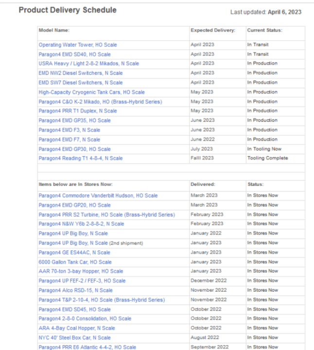The height and width of the screenshot is (350, 314).
Task: Click the Items below are In Stores Now header
Action: tap(75, 184)
